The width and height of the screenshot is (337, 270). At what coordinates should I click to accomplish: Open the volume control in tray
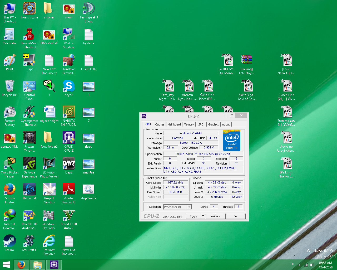pos(312,265)
